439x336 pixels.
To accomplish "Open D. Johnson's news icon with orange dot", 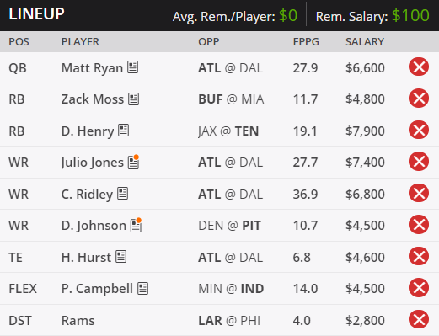I will (137, 225).
